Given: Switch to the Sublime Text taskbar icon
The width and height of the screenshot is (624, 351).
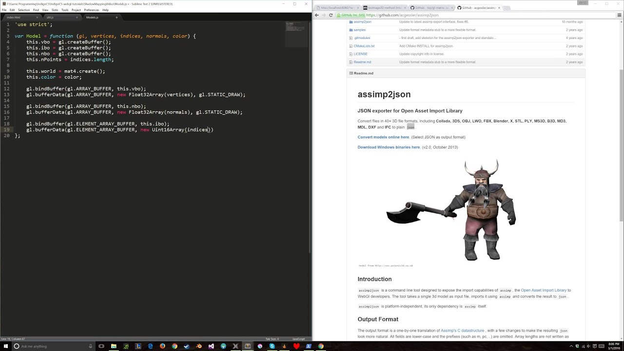Looking at the screenshot, I should (248, 346).
